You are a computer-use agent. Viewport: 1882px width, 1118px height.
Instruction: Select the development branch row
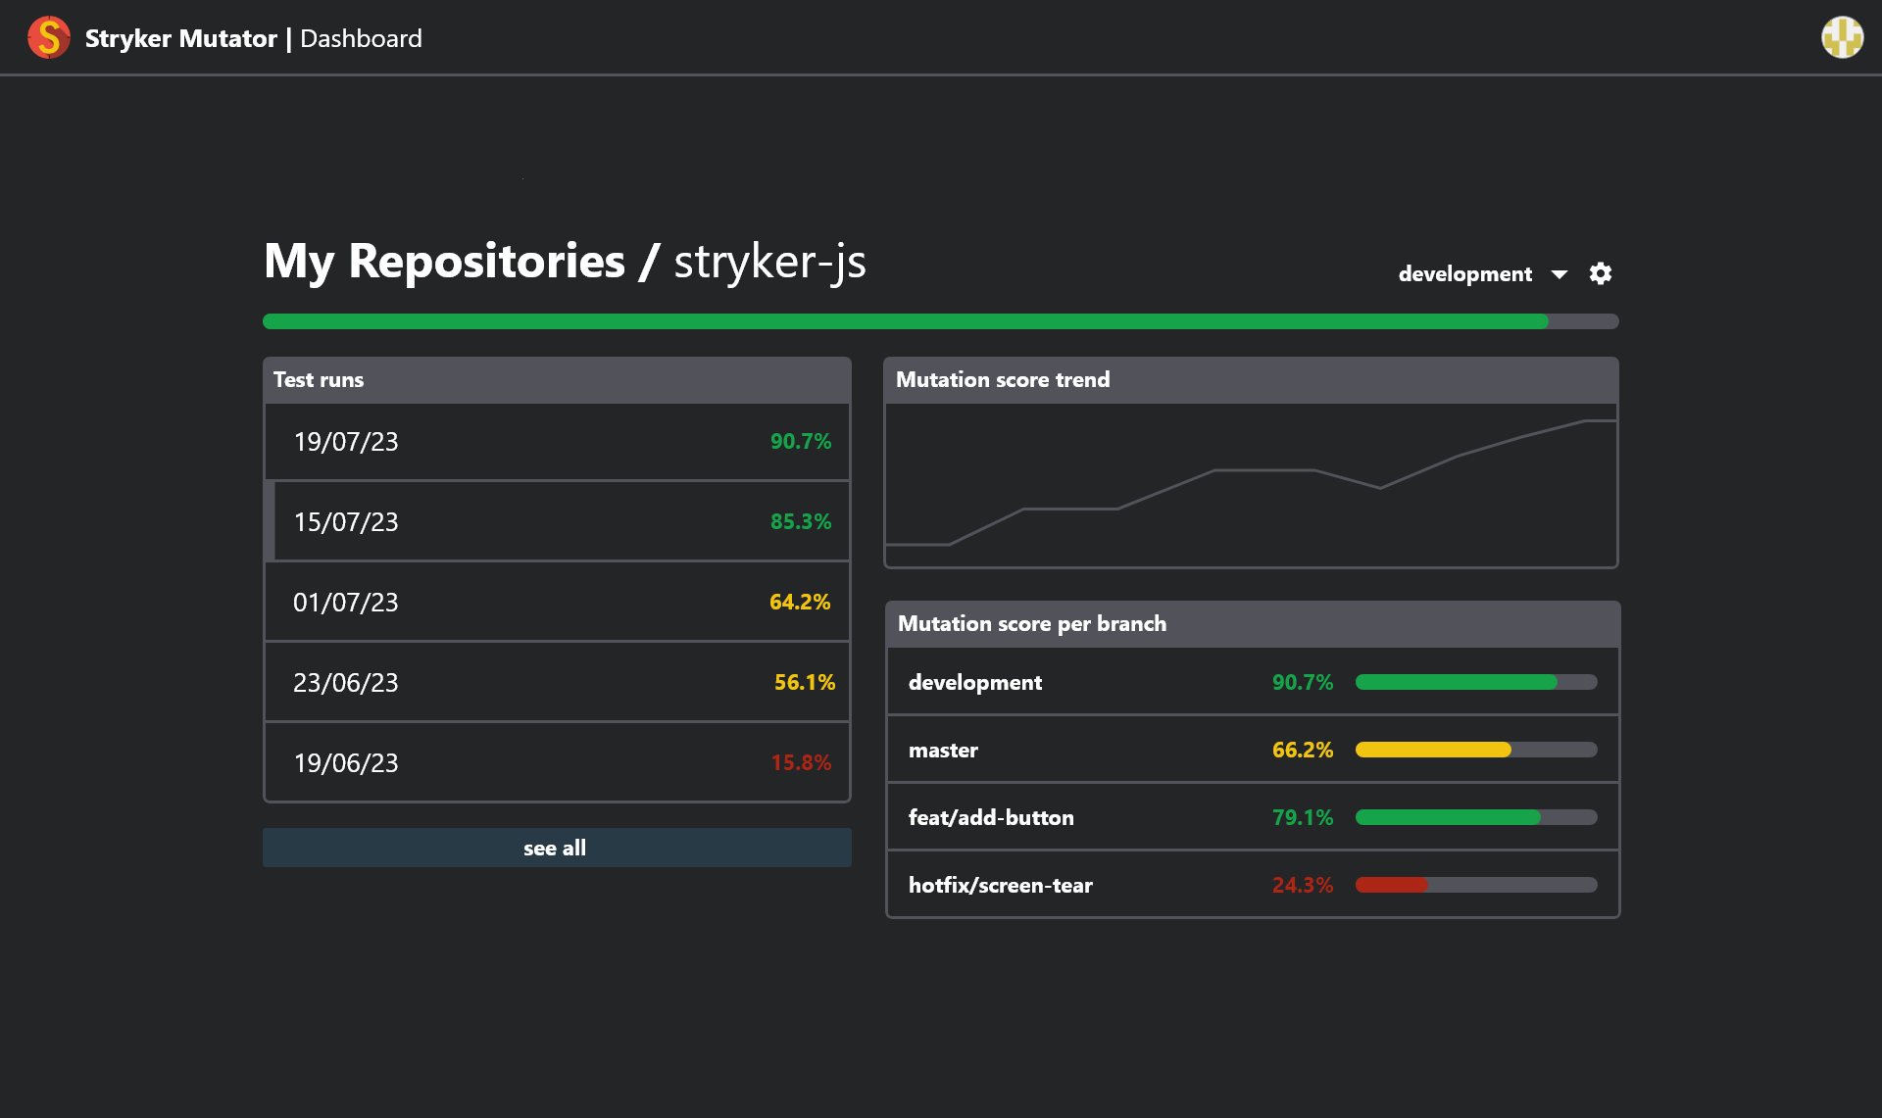coord(1078,682)
